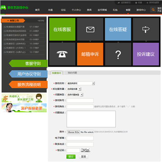Viewport: 162px width, 162px height.
Task: Open the 邮箱申诉 orange tile
Action: pos(90,54)
